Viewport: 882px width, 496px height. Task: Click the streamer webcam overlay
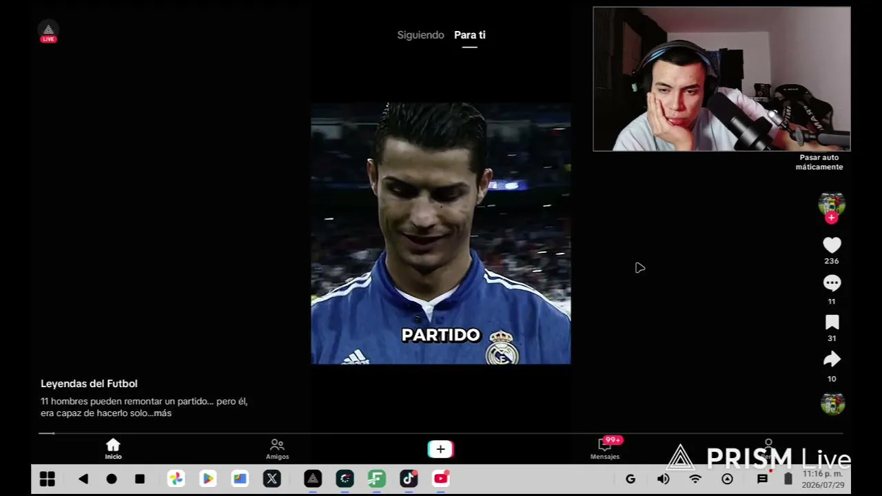pos(721,79)
